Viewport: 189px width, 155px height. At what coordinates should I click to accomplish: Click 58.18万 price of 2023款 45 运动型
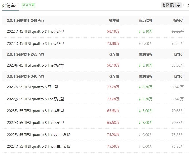113,65
